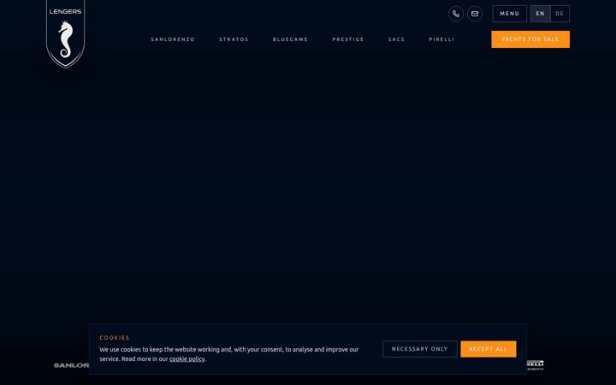The width and height of the screenshot is (616, 385).
Task: Open the MENU button
Action: tap(510, 14)
